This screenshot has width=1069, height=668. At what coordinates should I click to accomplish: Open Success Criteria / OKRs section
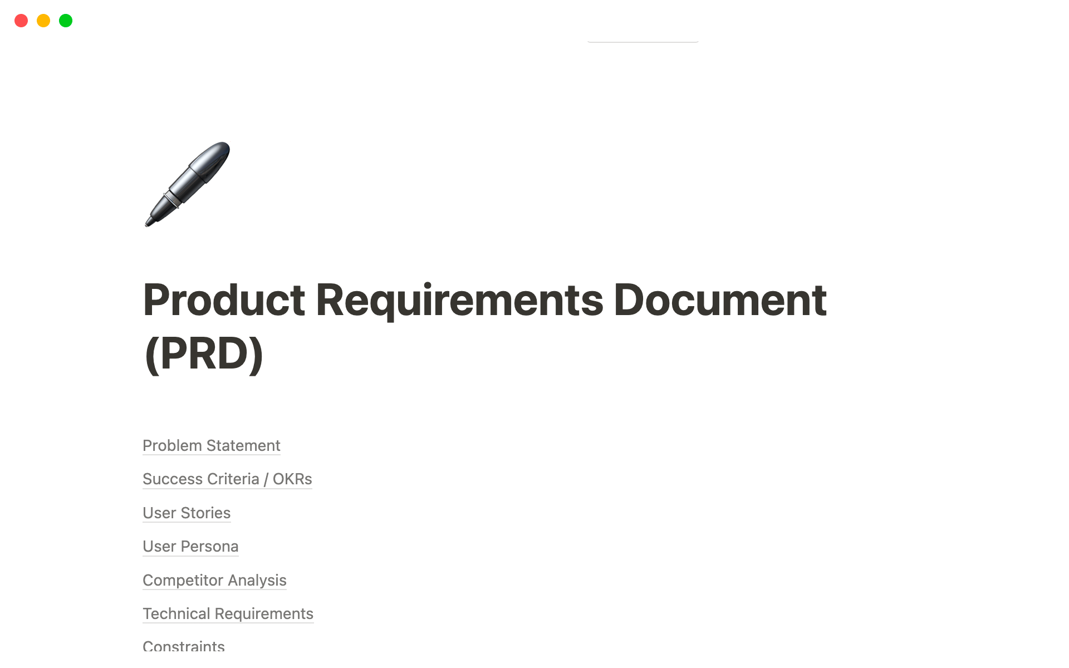pyautogui.click(x=226, y=479)
